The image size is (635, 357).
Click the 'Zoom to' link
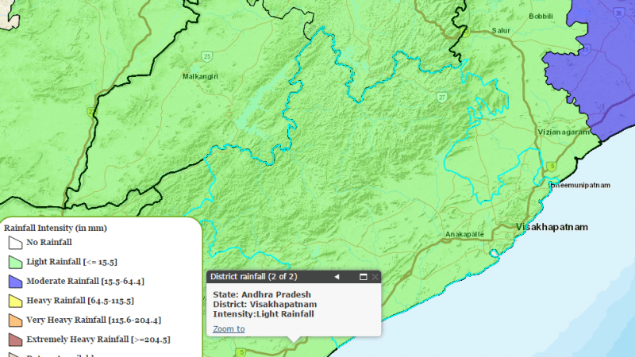(229, 328)
